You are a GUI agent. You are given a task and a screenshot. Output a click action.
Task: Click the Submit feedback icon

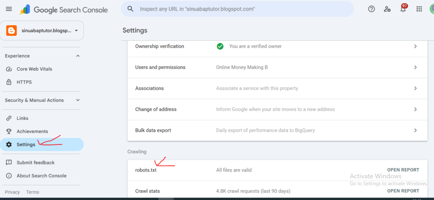pyautogui.click(x=9, y=162)
